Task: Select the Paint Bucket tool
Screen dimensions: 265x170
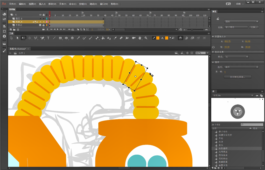Action: pyautogui.click(x=103, y=38)
